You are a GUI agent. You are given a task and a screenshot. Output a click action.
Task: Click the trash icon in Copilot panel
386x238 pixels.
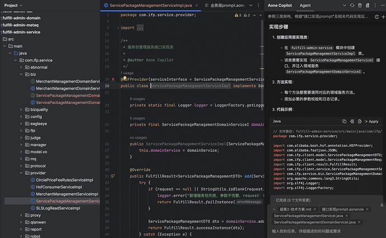point(360,6)
